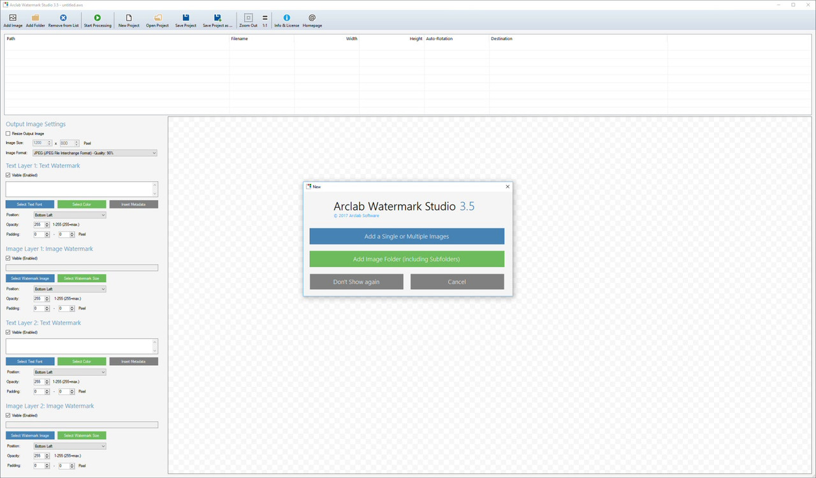This screenshot has height=478, width=816.
Task: Click first Padding field of Text Layer 1
Action: pos(38,235)
